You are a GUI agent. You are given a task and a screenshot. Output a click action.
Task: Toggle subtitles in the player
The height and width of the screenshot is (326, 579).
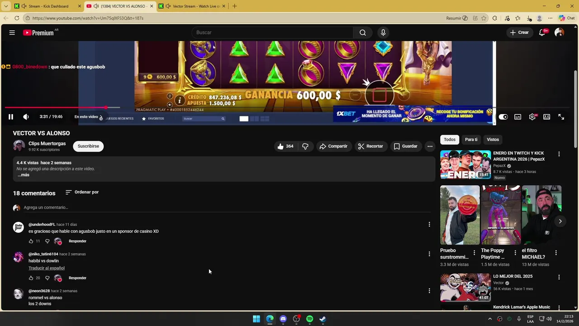click(x=518, y=117)
